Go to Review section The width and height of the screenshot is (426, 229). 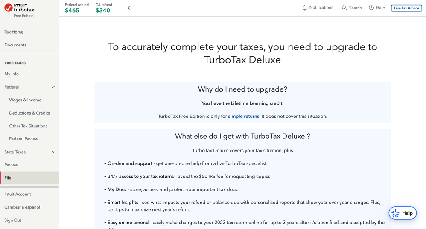(x=11, y=165)
